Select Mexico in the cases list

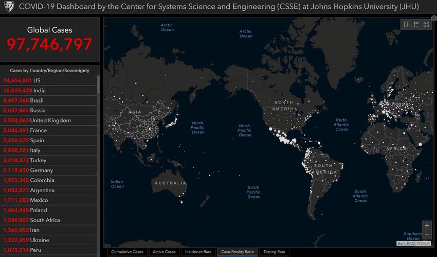click(48, 200)
